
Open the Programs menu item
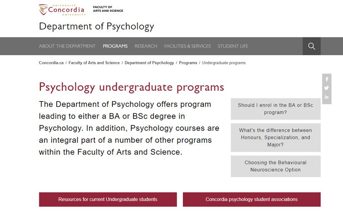[115, 46]
